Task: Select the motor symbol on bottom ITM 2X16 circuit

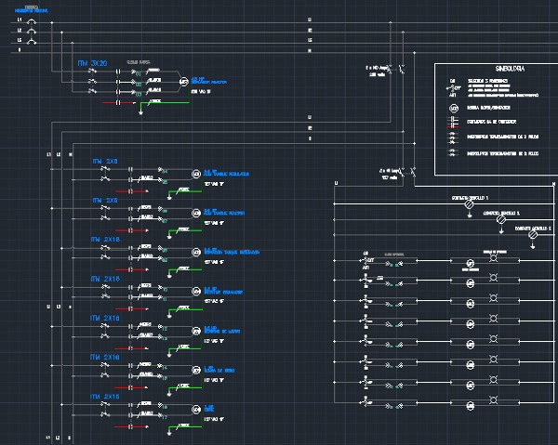Action: [195, 409]
